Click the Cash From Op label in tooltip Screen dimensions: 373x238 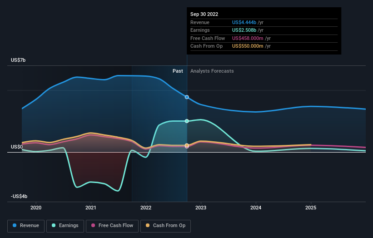click(x=206, y=46)
